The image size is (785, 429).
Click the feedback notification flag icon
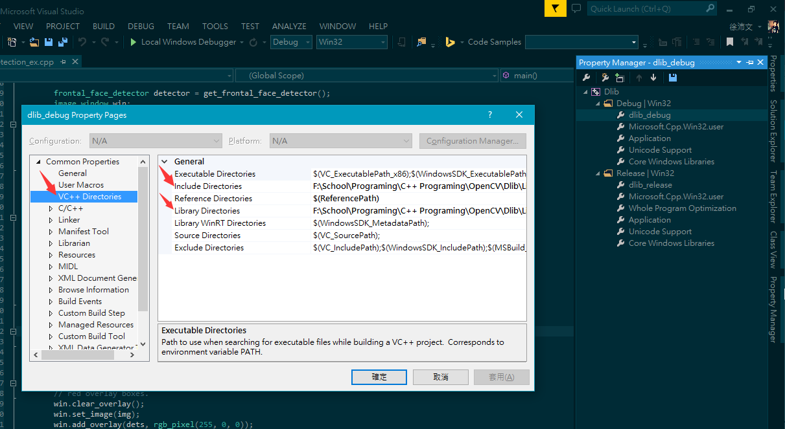555,9
